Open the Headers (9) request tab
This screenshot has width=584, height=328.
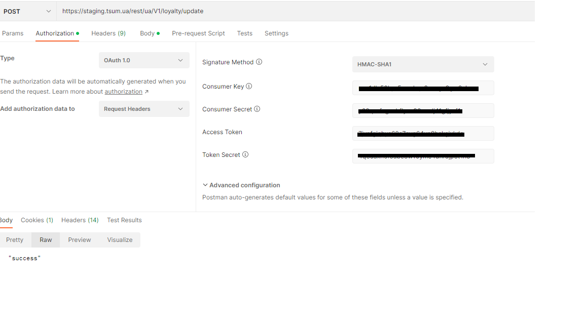pyautogui.click(x=108, y=33)
